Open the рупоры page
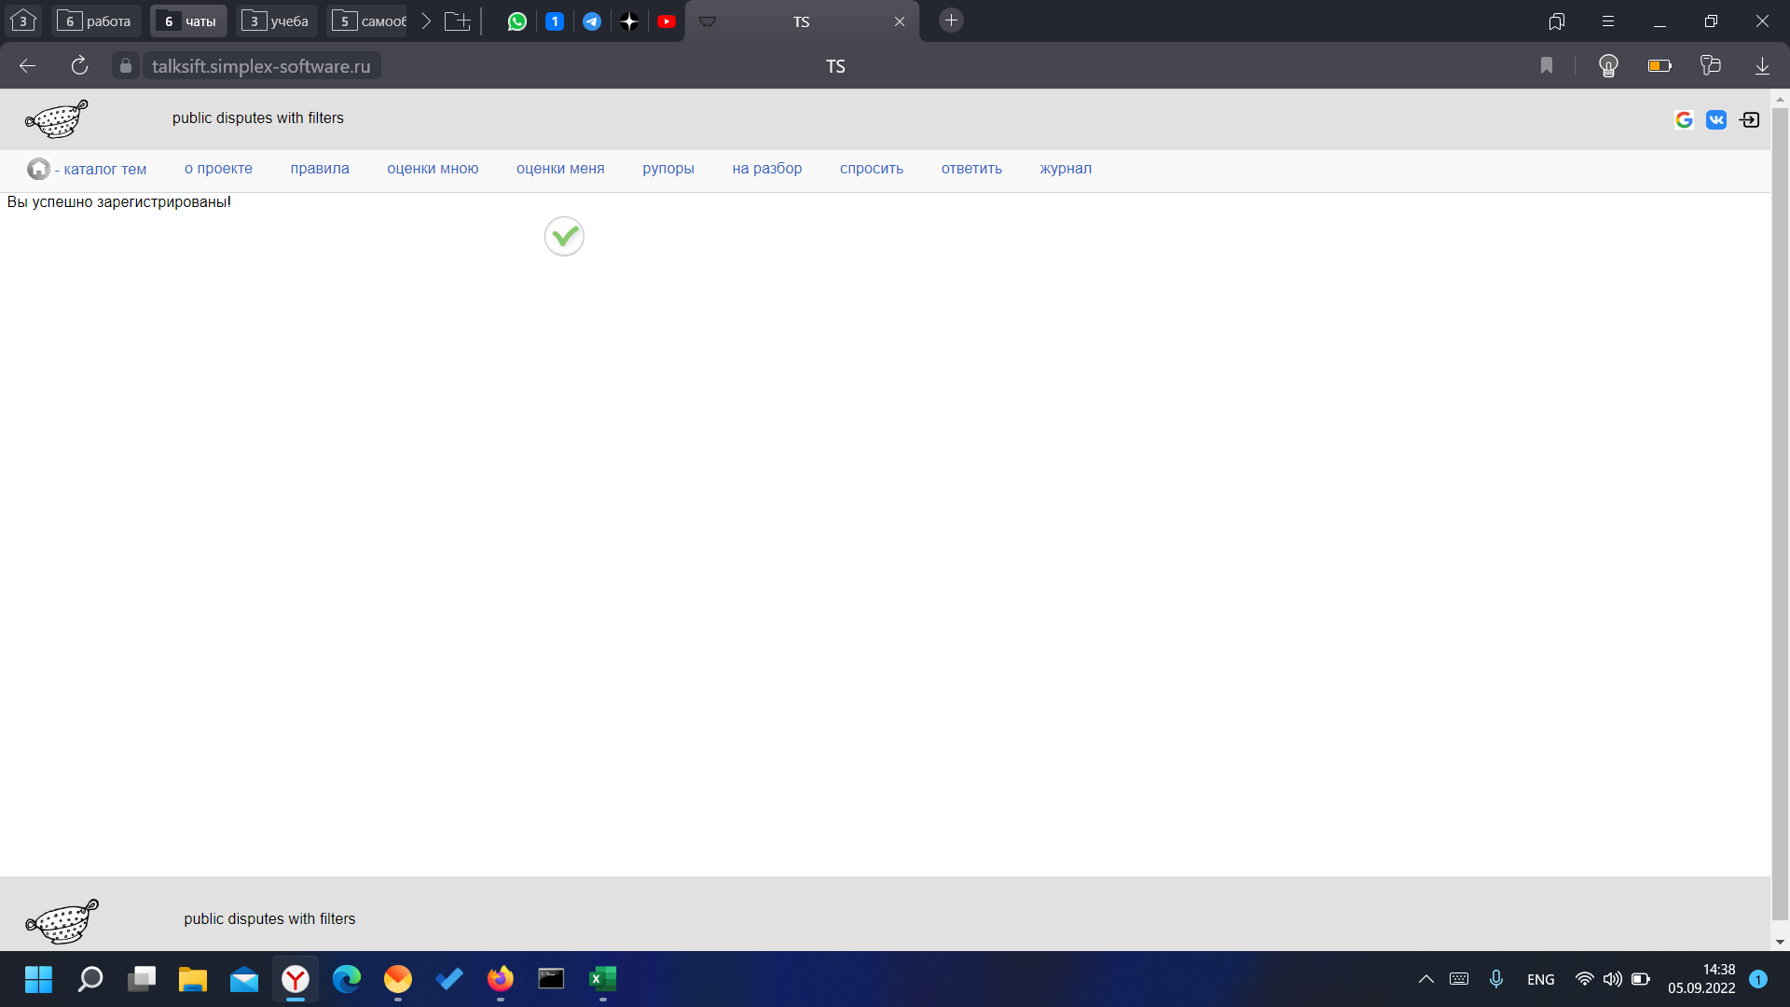The height and width of the screenshot is (1007, 1790). coord(668,169)
